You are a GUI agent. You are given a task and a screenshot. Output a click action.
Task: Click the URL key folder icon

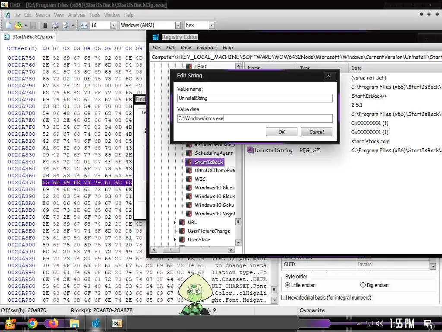coord(183,222)
